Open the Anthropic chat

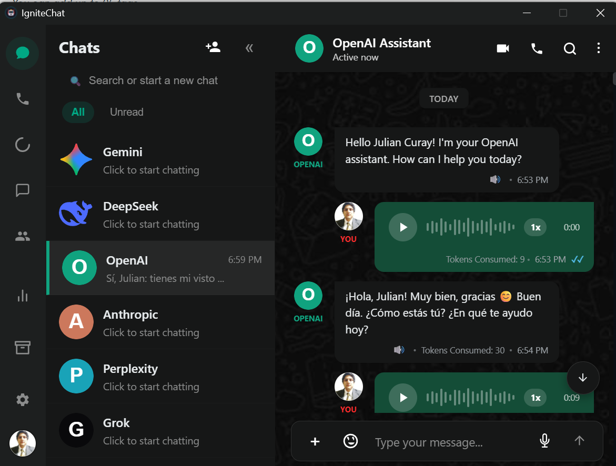[x=160, y=322]
